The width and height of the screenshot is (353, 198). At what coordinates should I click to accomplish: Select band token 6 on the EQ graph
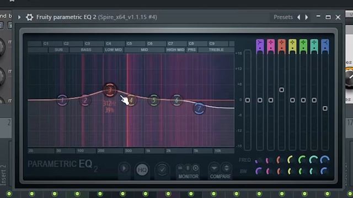click(176, 100)
